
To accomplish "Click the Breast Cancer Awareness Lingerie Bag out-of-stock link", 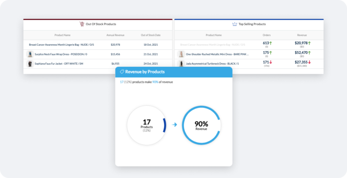I will click(61, 45).
